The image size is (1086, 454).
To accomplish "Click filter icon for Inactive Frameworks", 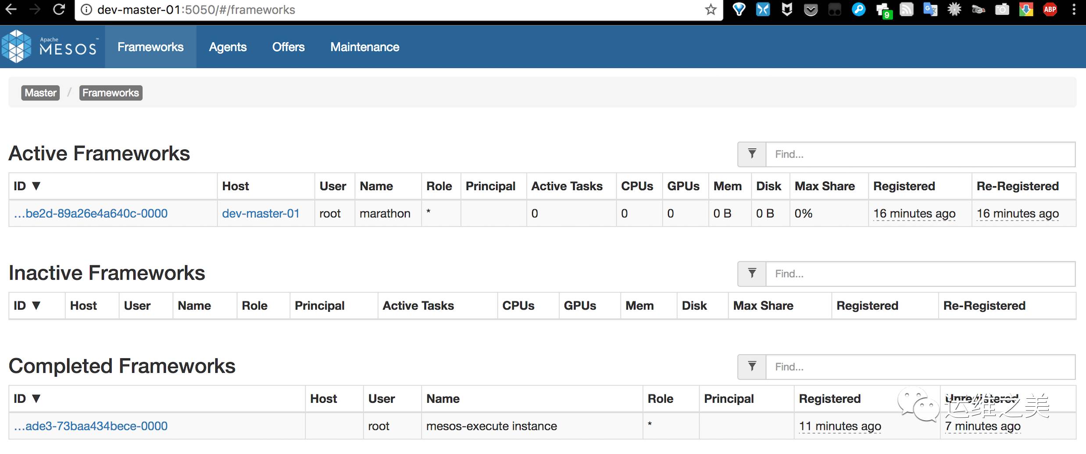I will pyautogui.click(x=752, y=274).
